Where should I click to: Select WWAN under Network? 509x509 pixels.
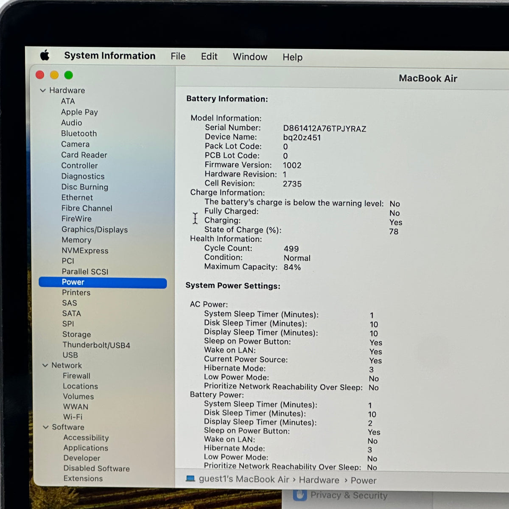(x=76, y=406)
